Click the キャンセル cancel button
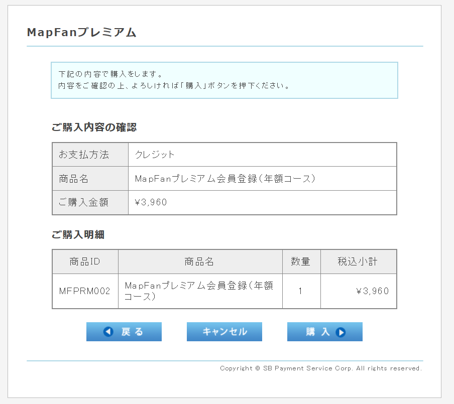The height and width of the screenshot is (404, 454). point(224,332)
